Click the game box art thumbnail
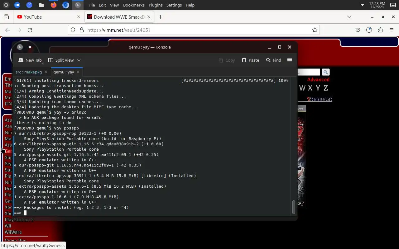Image resolution: width=399 pixels, height=249 pixels. (x=302, y=157)
